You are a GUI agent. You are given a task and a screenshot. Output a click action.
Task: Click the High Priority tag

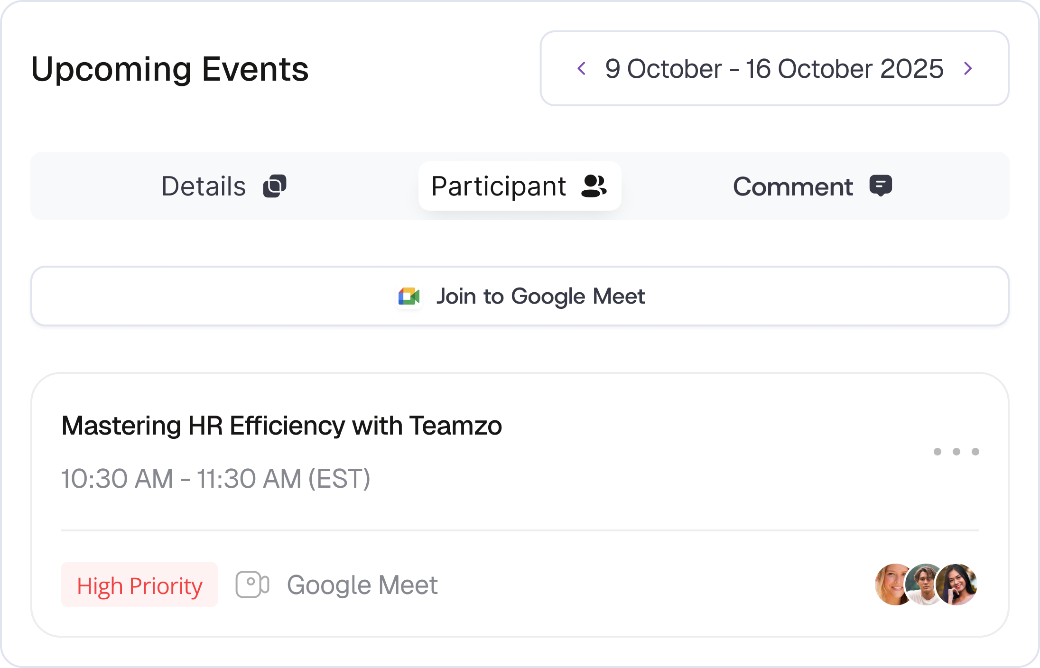[x=139, y=584]
